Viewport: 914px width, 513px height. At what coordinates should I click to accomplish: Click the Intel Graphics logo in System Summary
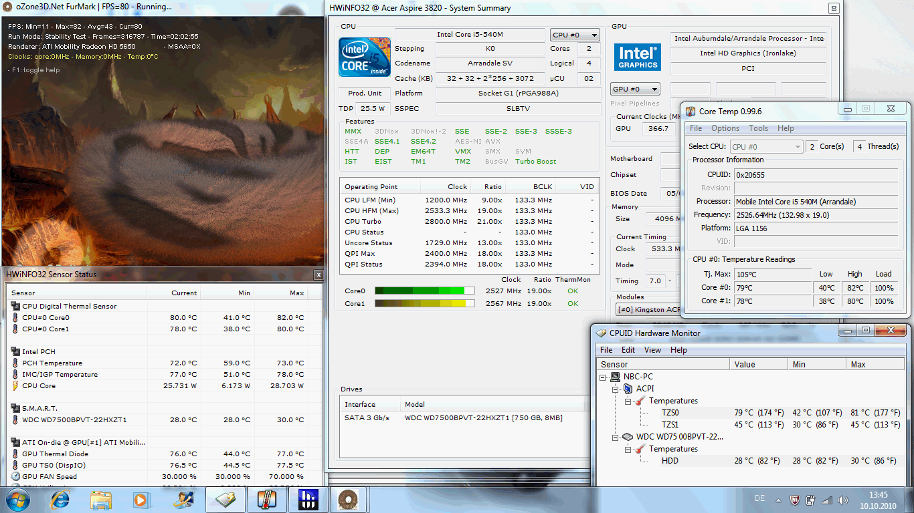coord(638,57)
